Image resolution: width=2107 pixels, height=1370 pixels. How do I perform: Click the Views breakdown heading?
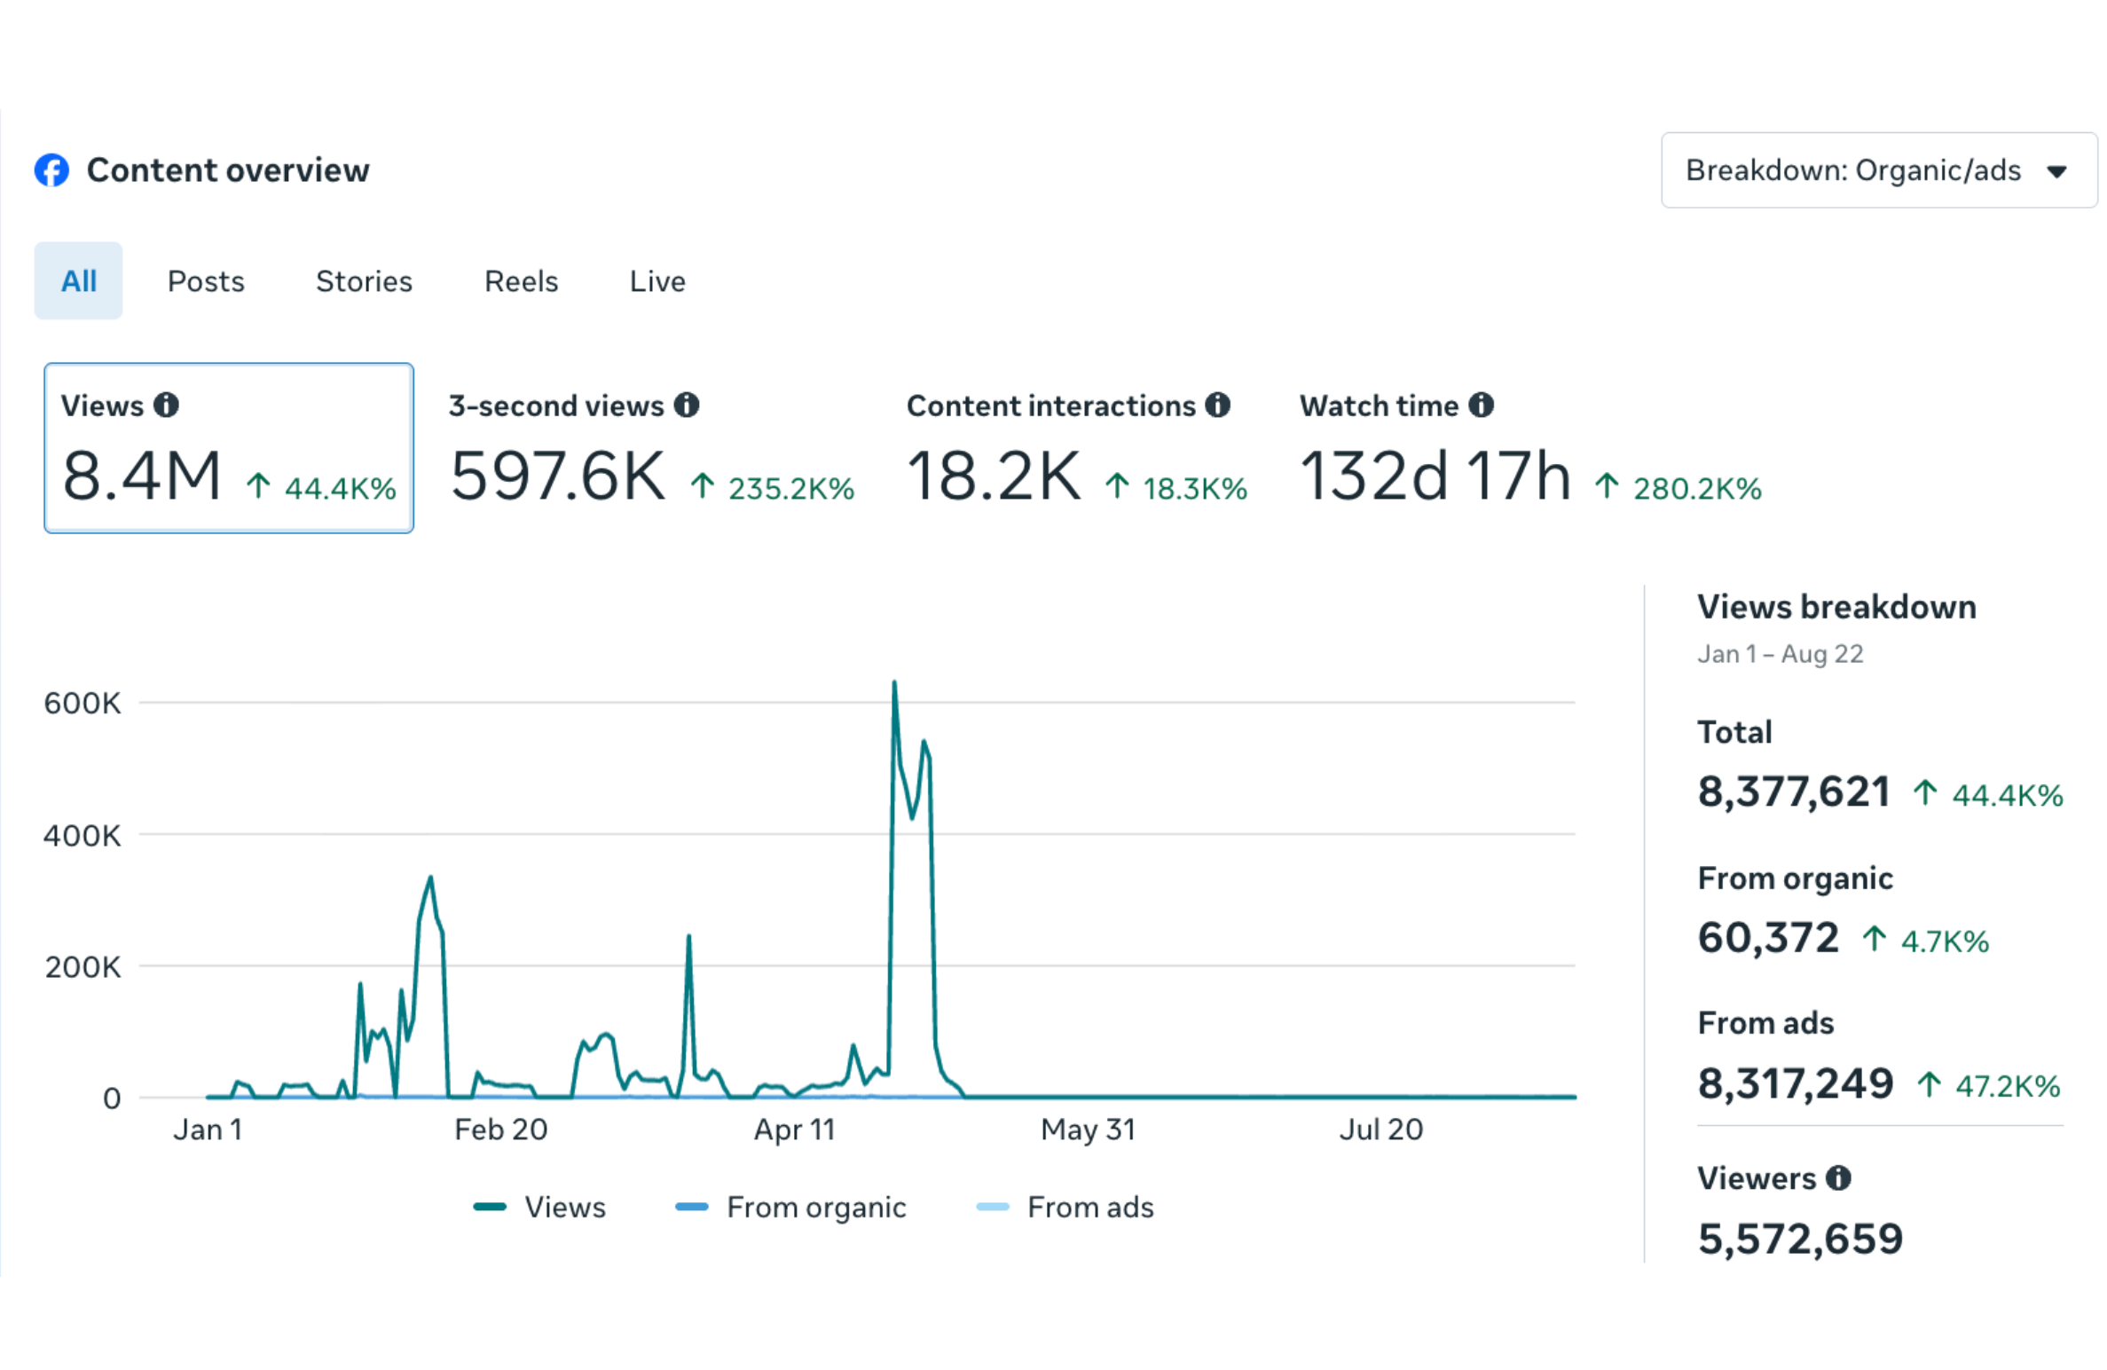(1836, 607)
